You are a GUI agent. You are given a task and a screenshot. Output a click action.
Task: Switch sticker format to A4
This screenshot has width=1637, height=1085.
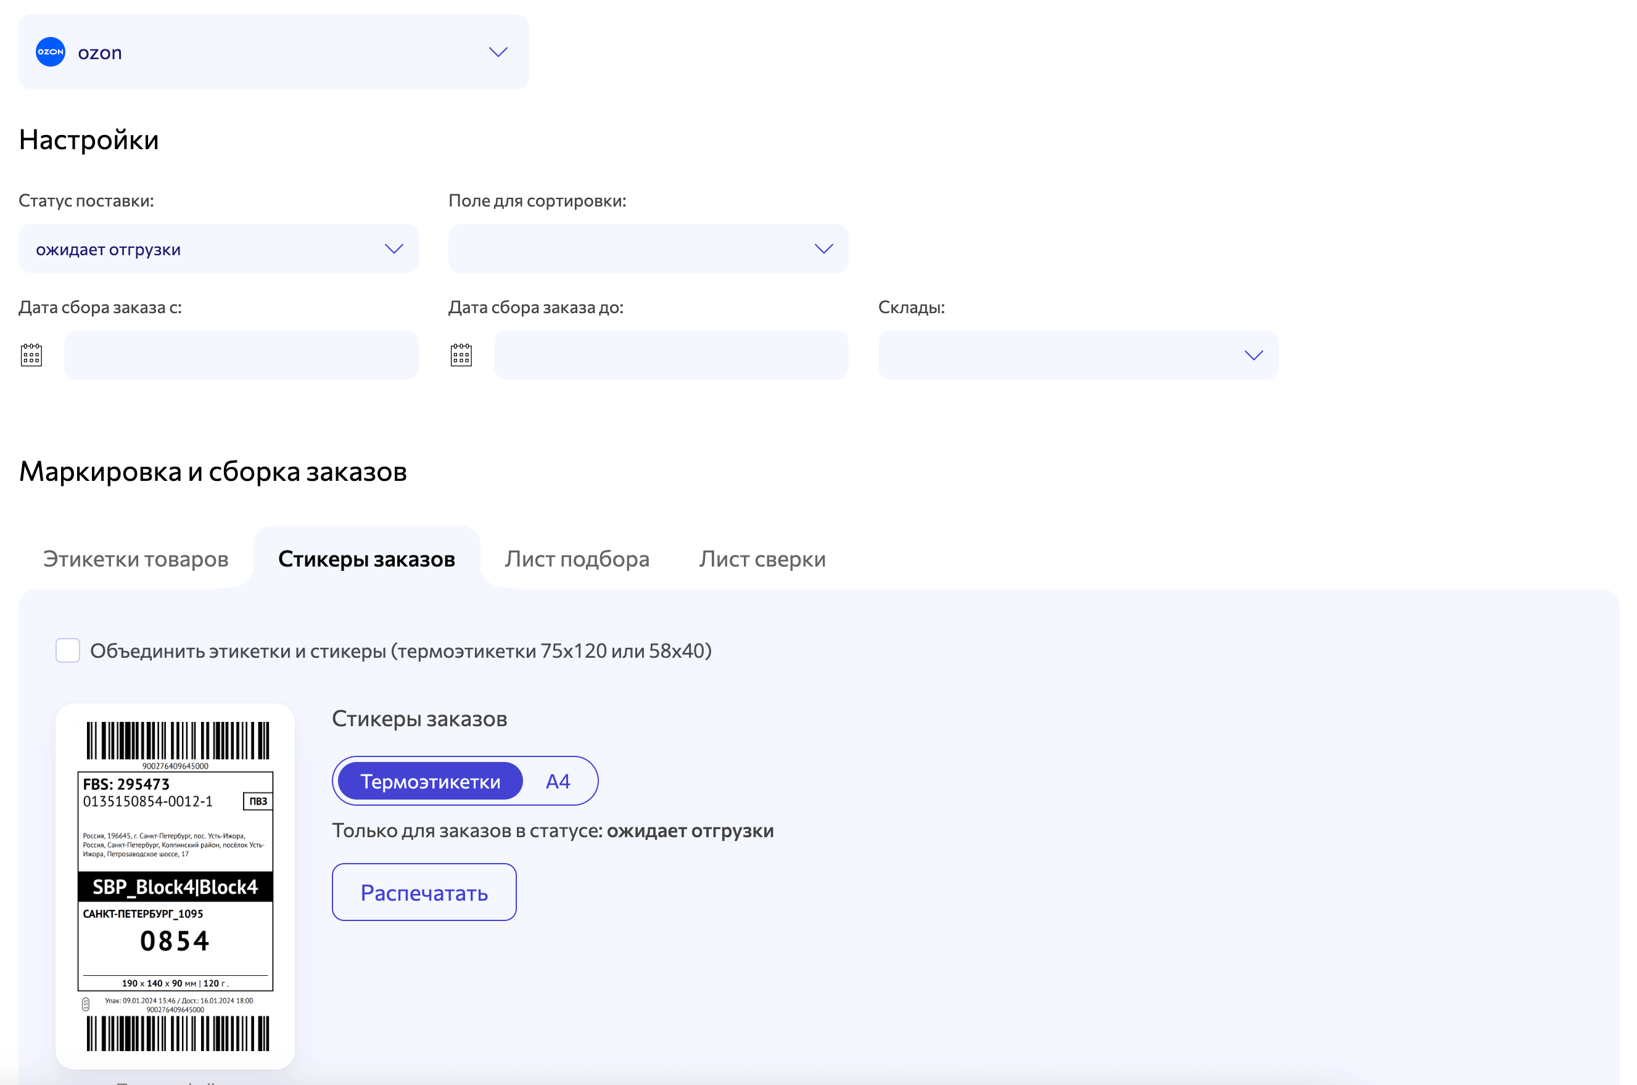(558, 781)
